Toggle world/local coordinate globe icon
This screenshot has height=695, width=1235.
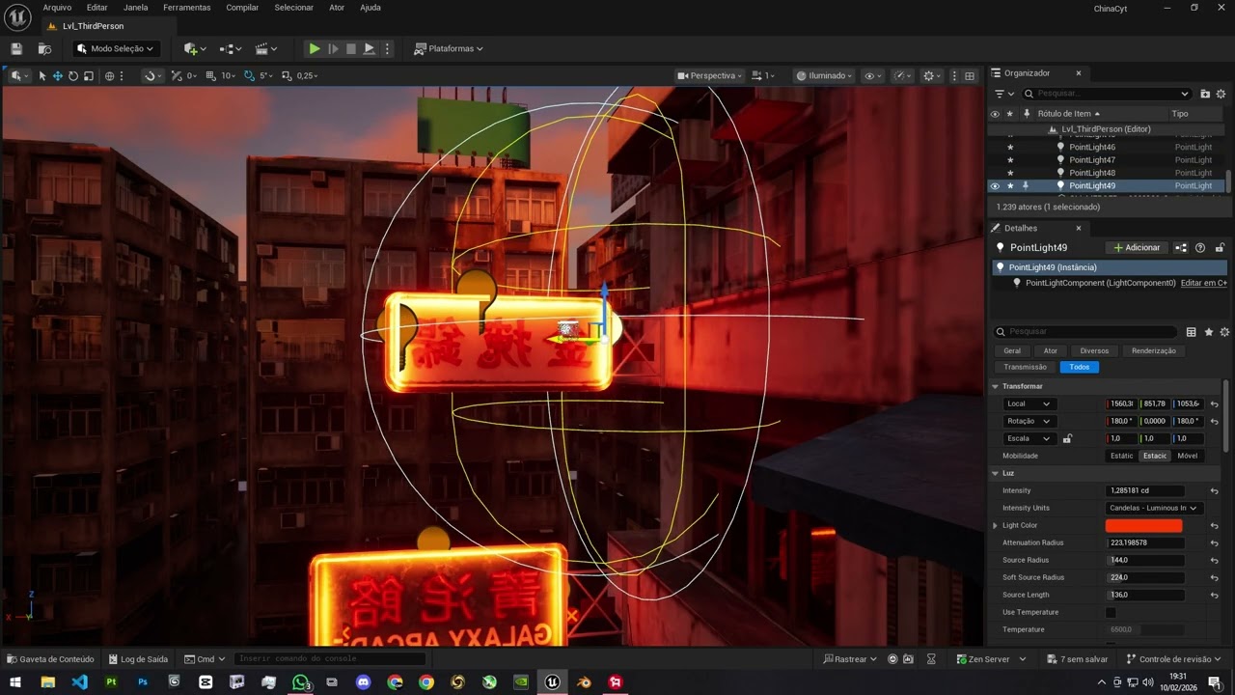click(x=109, y=75)
